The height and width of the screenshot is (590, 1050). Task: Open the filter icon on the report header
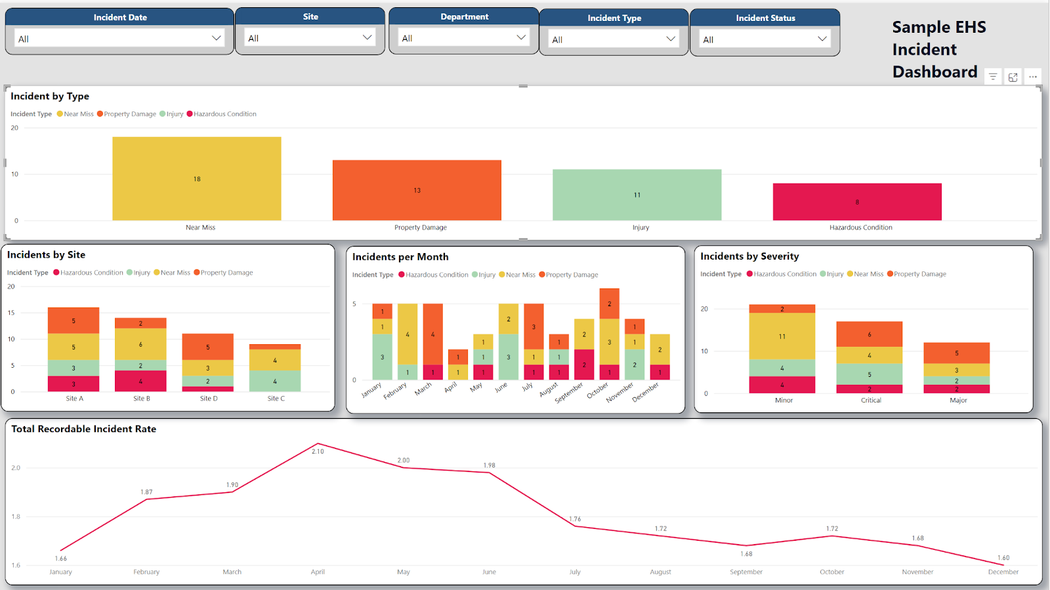point(992,77)
